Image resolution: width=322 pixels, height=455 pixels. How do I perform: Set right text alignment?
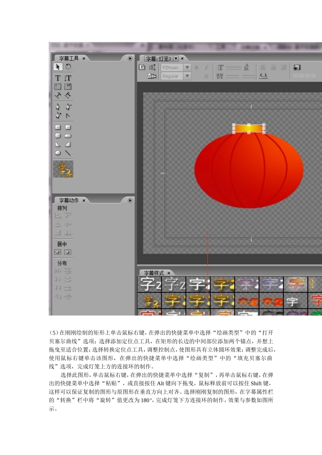tap(283, 67)
